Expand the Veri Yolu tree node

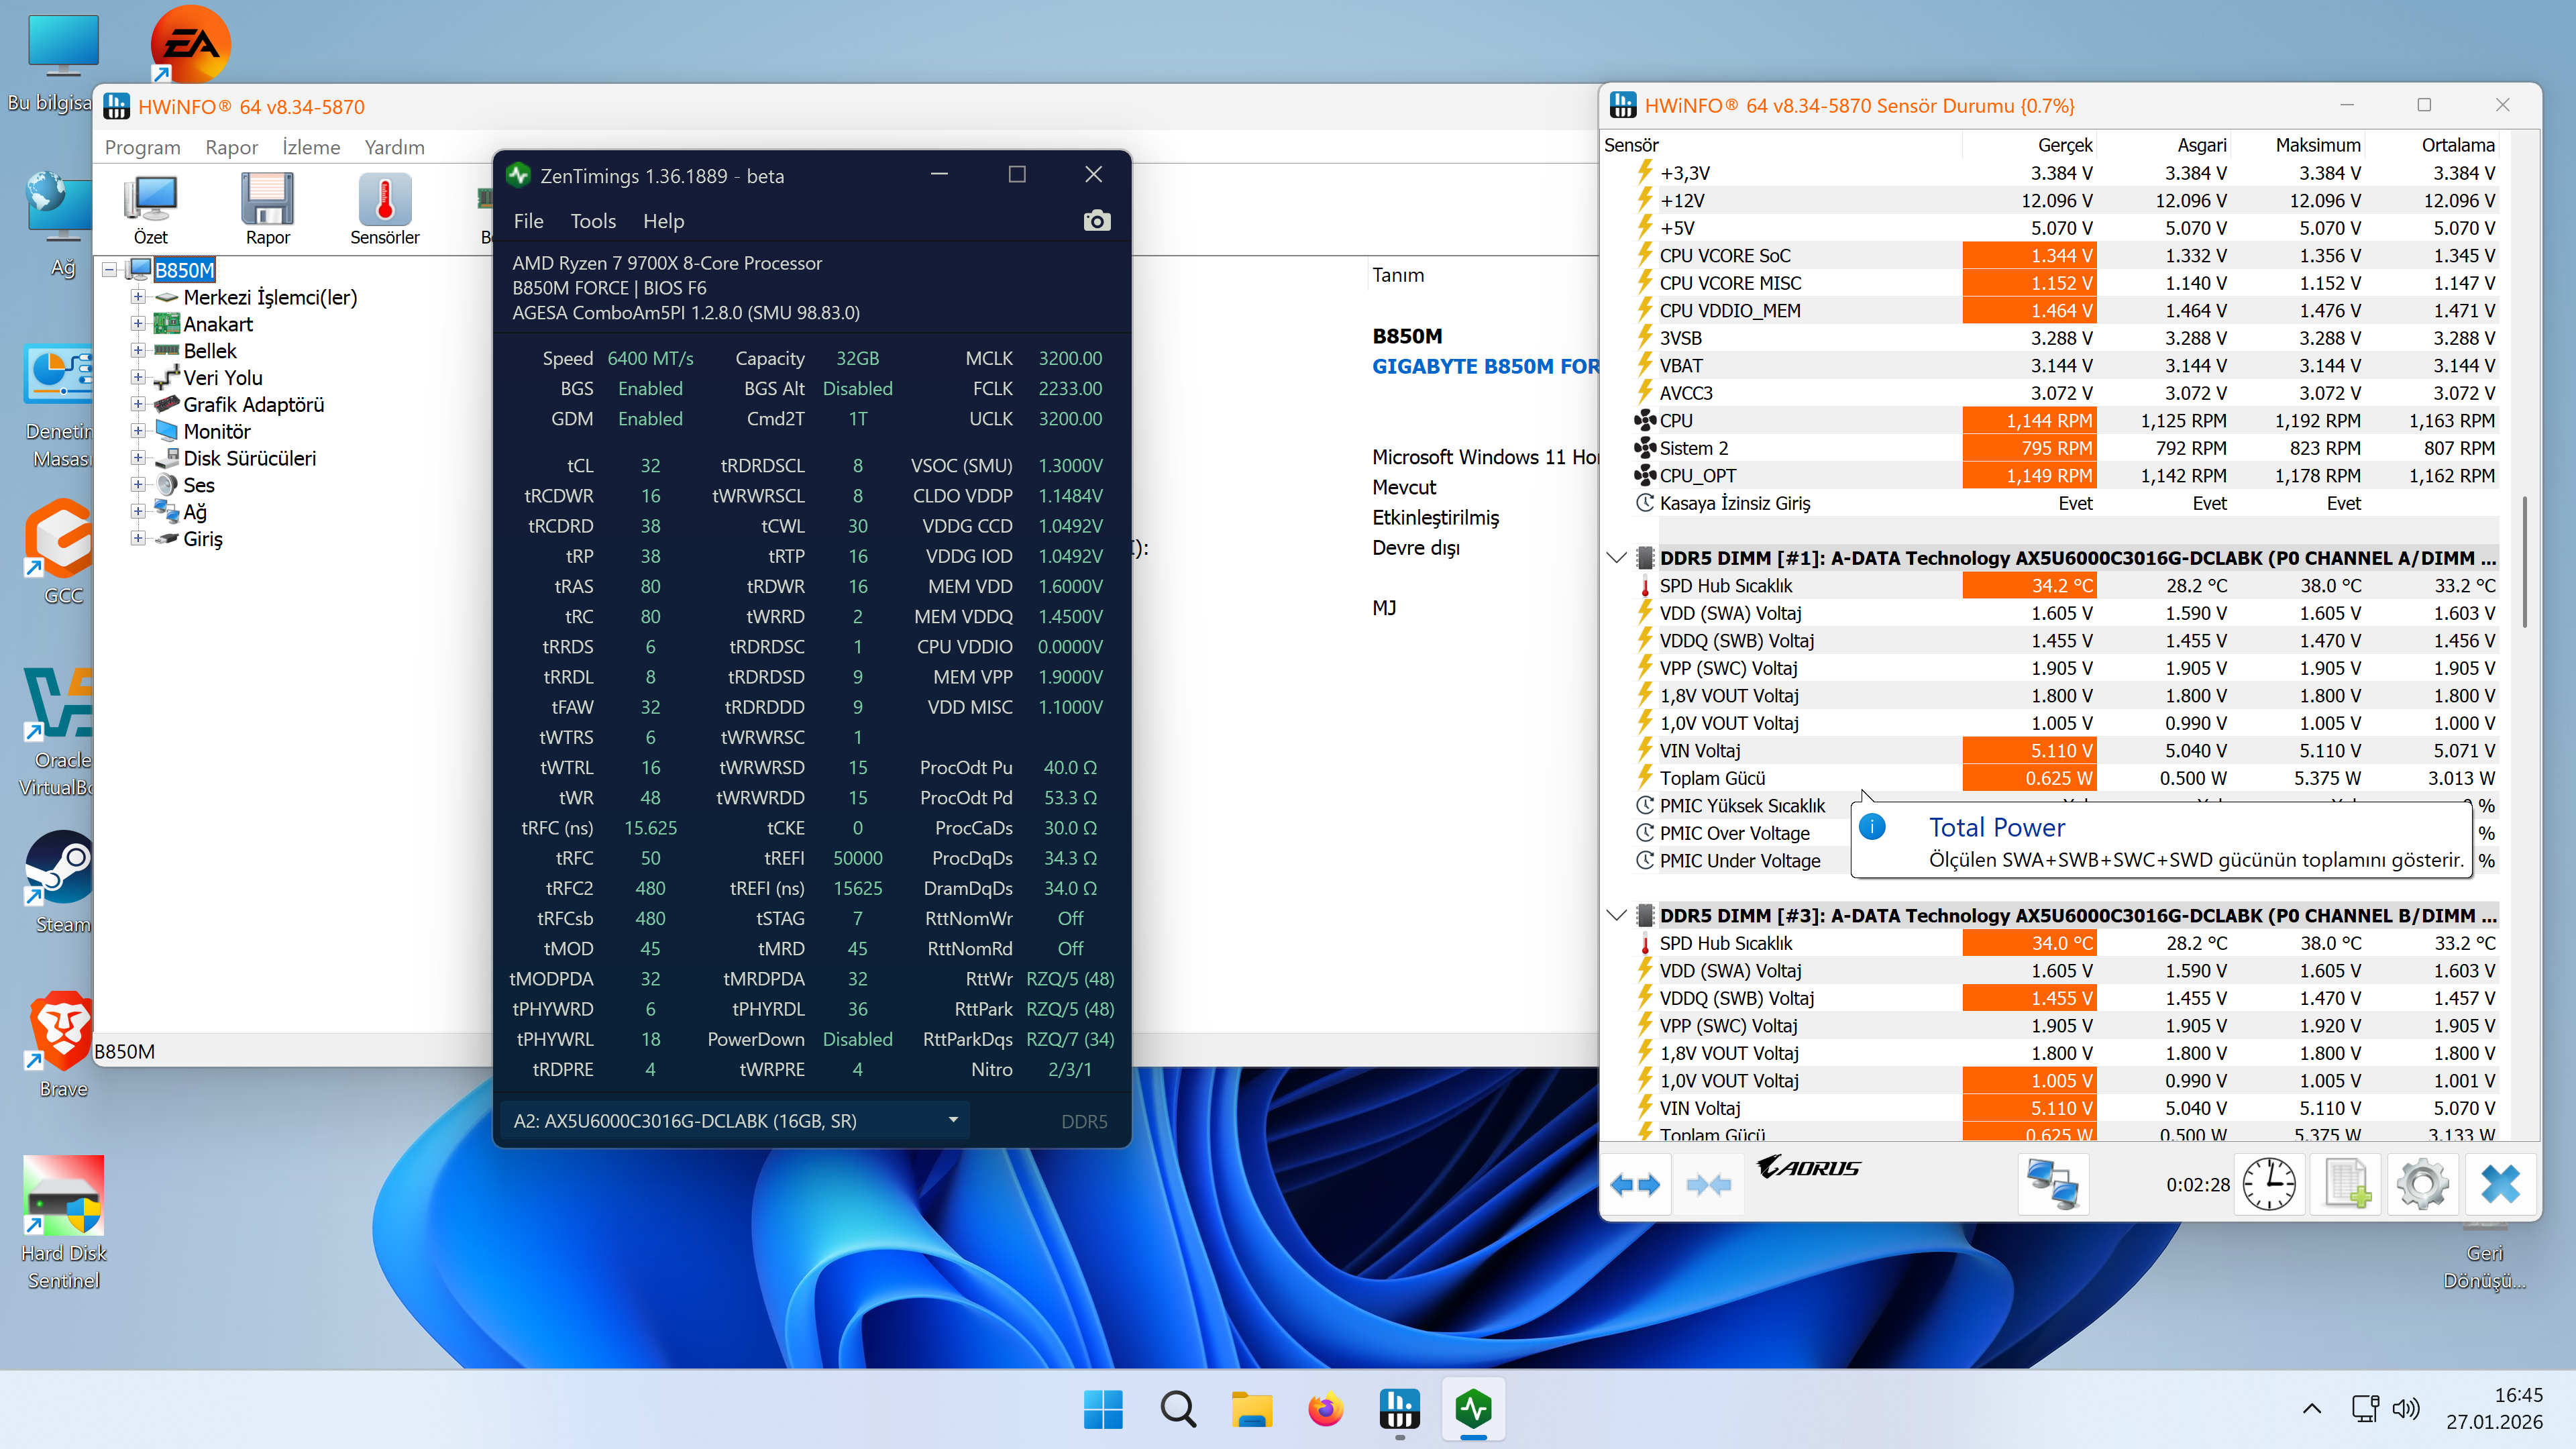click(138, 377)
